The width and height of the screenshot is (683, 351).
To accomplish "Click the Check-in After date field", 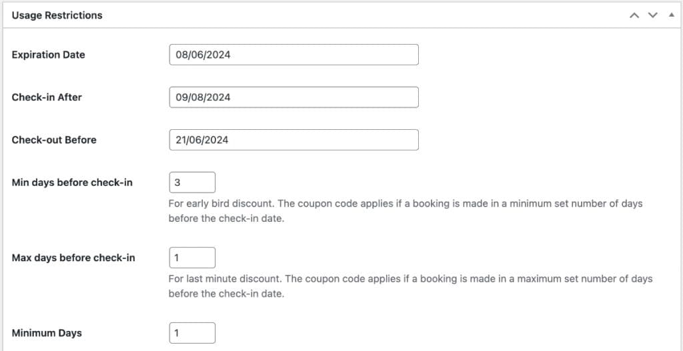I will [x=293, y=97].
